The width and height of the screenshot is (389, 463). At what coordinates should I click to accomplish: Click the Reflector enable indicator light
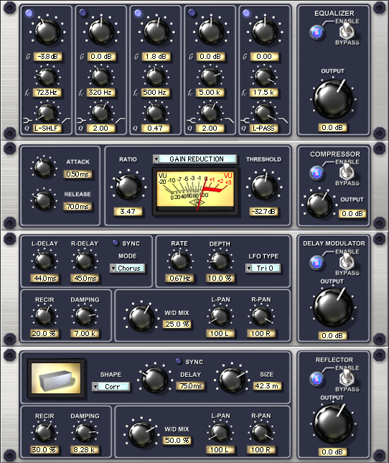tap(317, 379)
